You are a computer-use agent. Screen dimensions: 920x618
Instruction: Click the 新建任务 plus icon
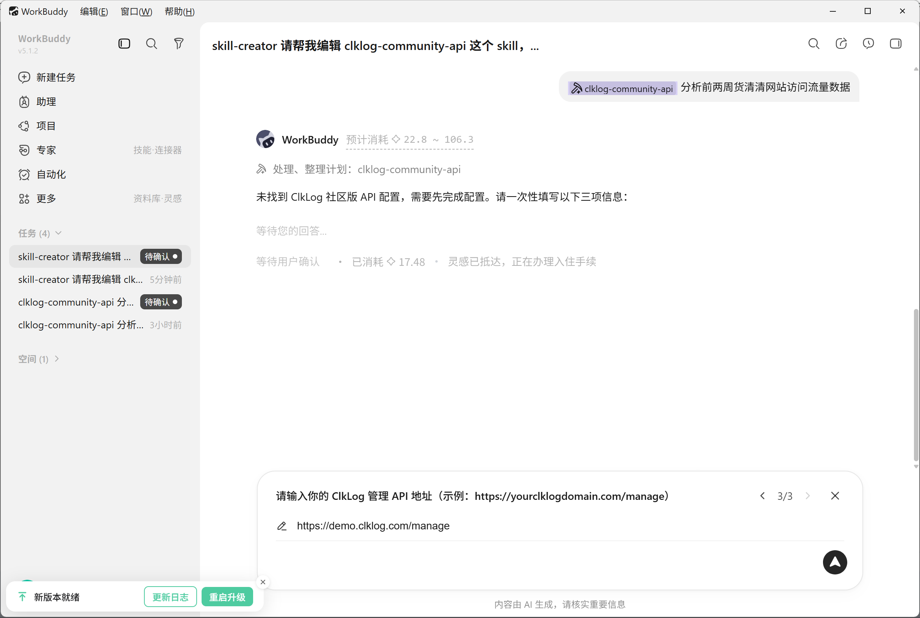coord(24,77)
